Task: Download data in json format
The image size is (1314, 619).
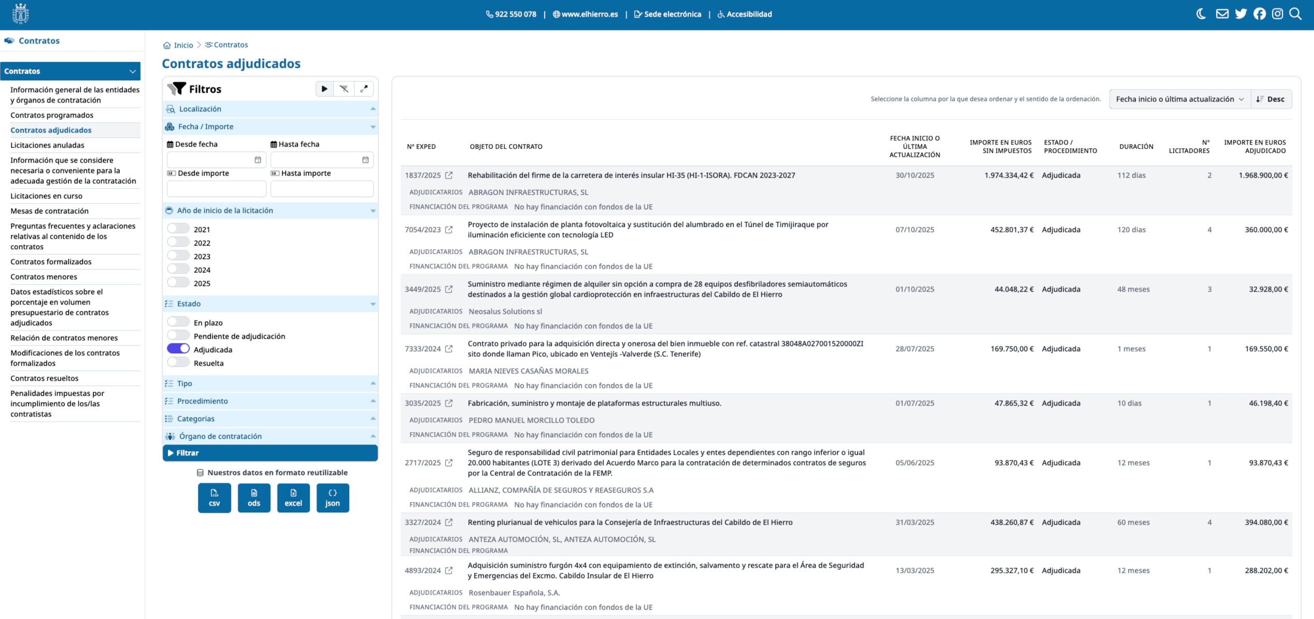Action: 333,498
